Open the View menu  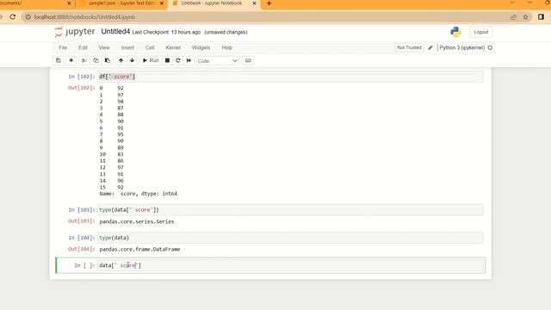[x=104, y=47]
